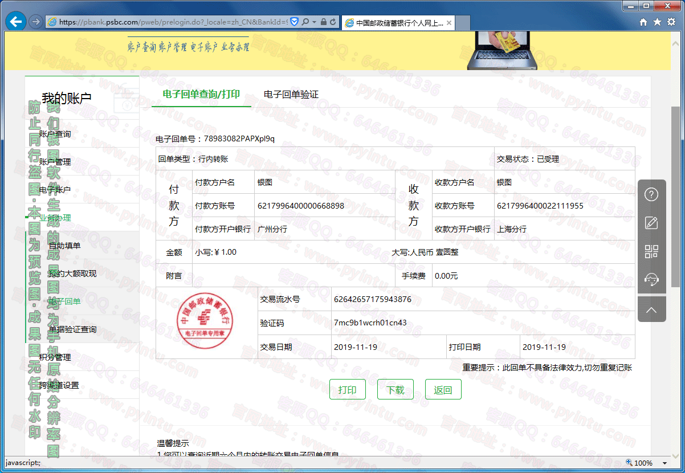Image resolution: width=685 pixels, height=473 pixels.
Task: Click the zoom magnifier icon in status bar
Action: click(x=629, y=463)
